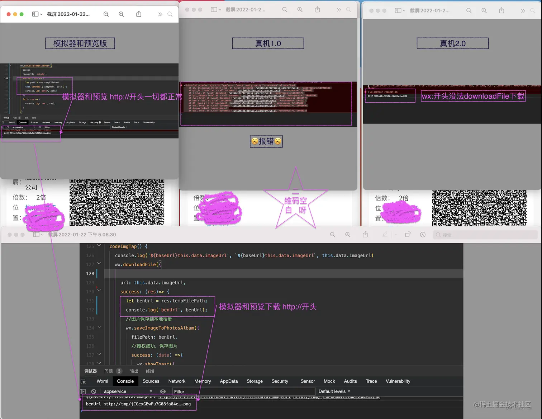
Task: Open the Sources devtools tab
Action: click(x=151, y=381)
